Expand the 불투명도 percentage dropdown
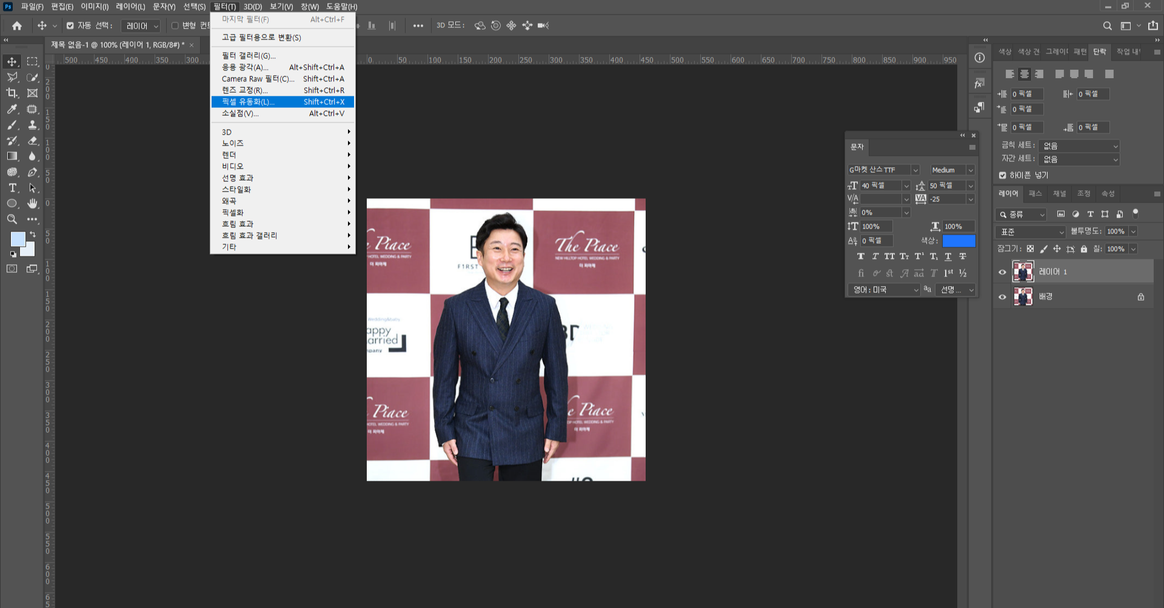Image resolution: width=1164 pixels, height=608 pixels. (x=1133, y=231)
